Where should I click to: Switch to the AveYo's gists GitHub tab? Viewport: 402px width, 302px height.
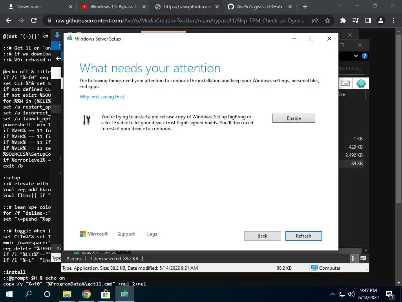[259, 7]
